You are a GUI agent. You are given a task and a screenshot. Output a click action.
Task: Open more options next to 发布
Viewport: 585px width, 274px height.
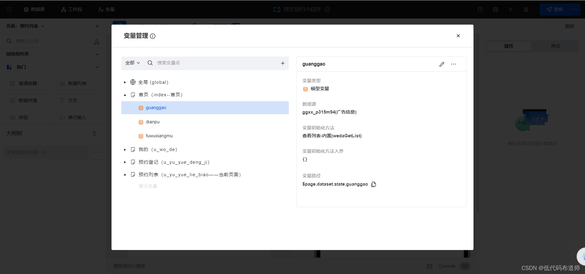point(574,9)
